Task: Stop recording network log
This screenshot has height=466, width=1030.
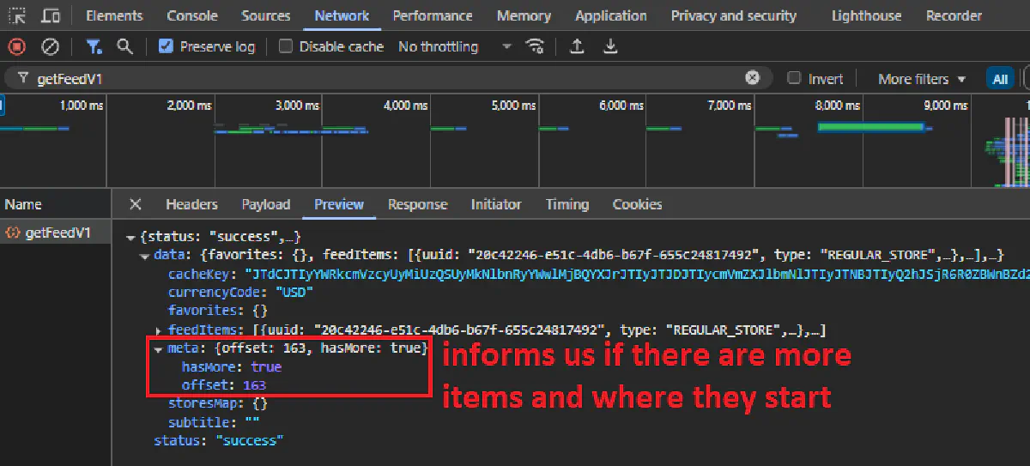Action: pos(17,46)
